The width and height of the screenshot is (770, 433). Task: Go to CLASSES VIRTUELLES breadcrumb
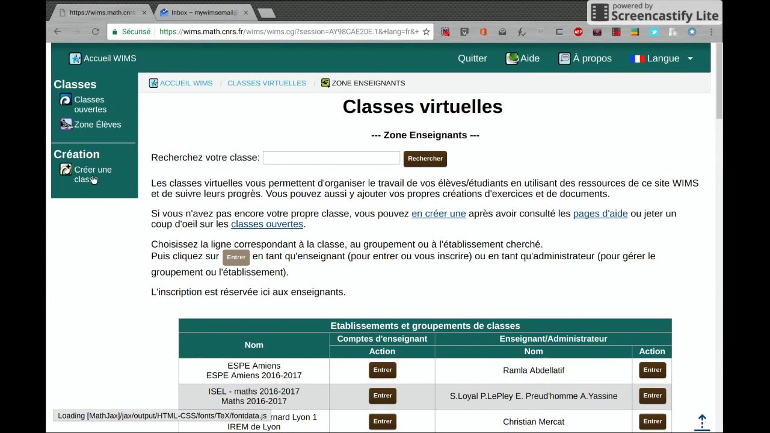pyautogui.click(x=266, y=83)
